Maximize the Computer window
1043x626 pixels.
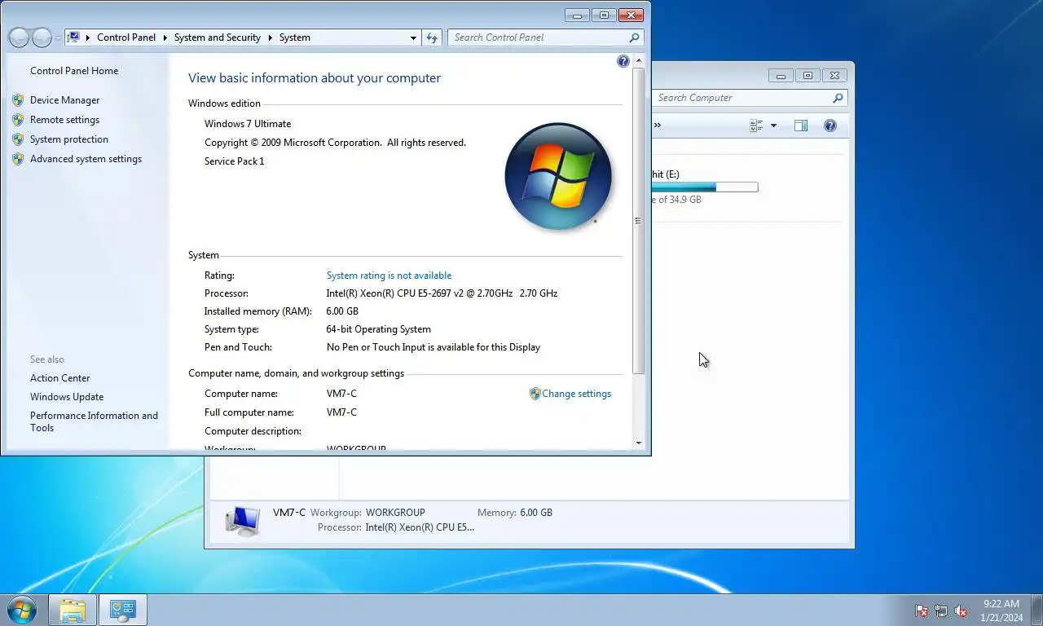[808, 76]
